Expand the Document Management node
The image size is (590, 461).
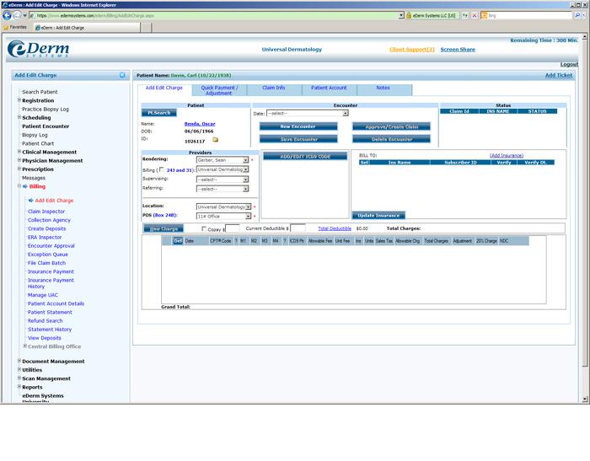click(19, 361)
